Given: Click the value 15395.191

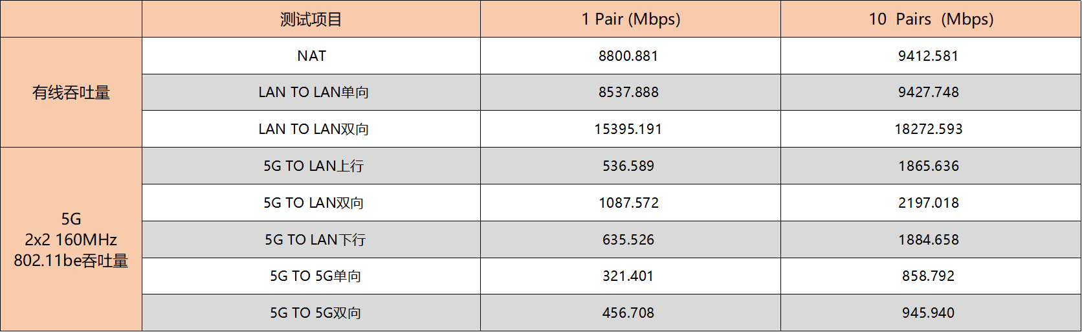Looking at the screenshot, I should tap(628, 129).
